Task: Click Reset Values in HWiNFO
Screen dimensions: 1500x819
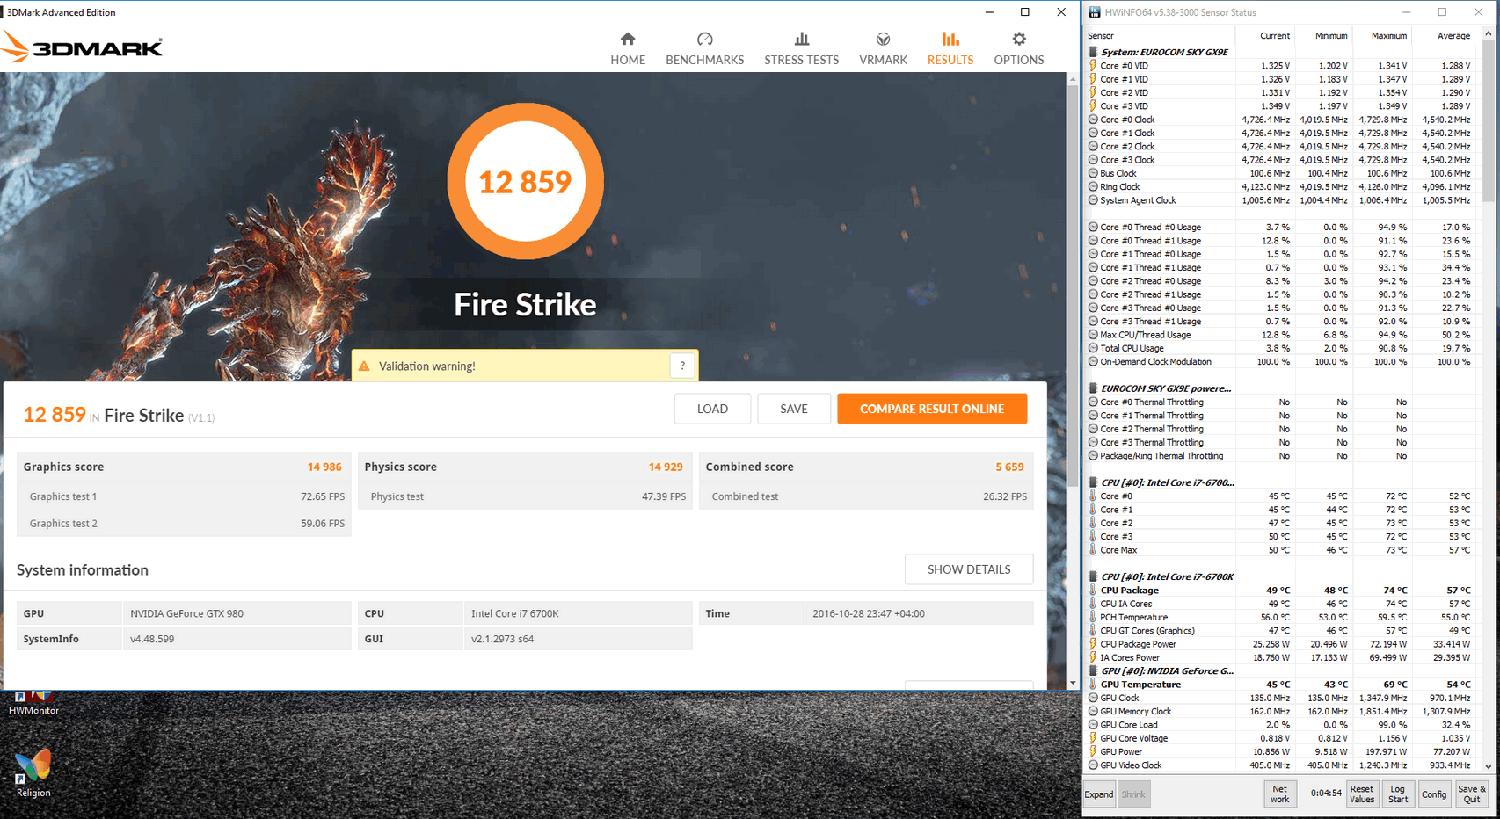Action: click(1362, 794)
